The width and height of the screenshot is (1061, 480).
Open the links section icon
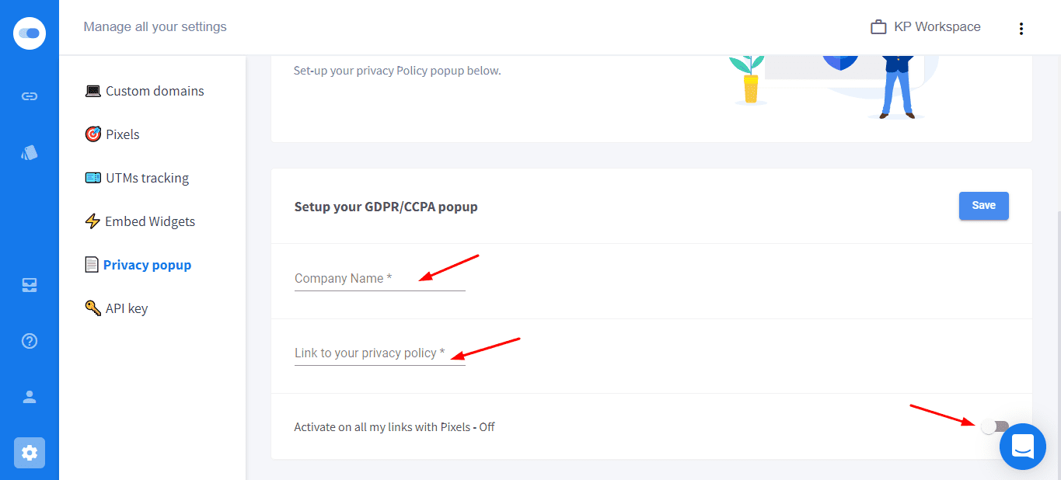30,96
